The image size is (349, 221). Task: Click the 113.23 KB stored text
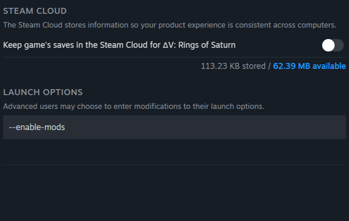pyautogui.click(x=233, y=66)
